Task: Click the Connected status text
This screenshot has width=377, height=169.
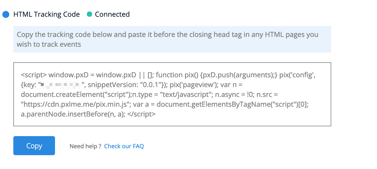Action: coord(112,14)
